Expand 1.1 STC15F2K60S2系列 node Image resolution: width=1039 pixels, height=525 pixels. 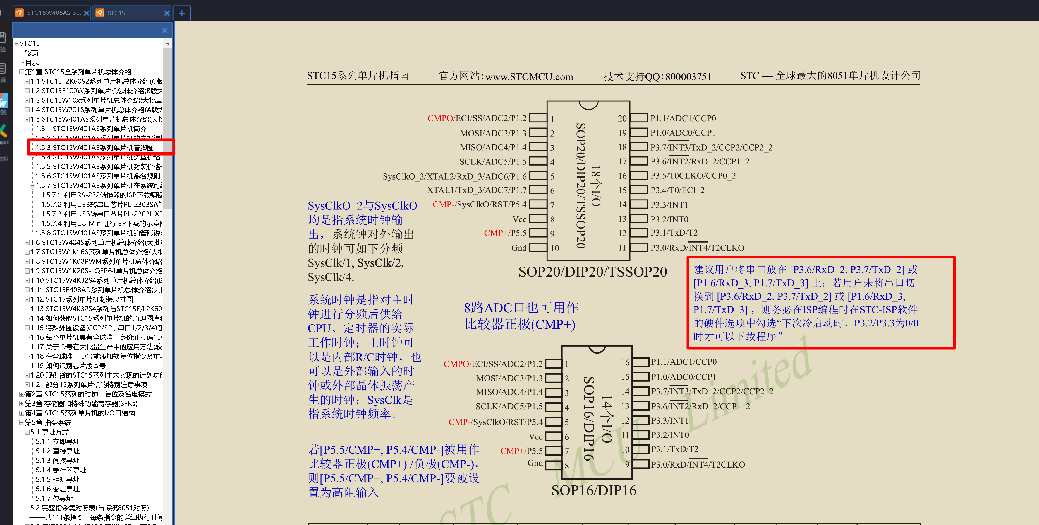click(x=27, y=81)
